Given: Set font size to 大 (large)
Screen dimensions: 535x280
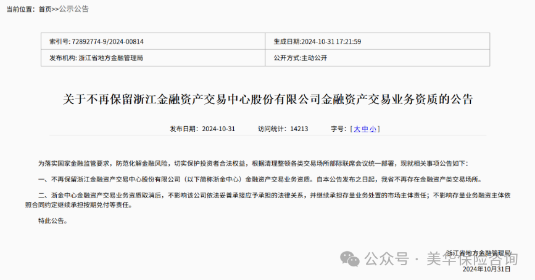Looking at the screenshot, I should 357,129.
